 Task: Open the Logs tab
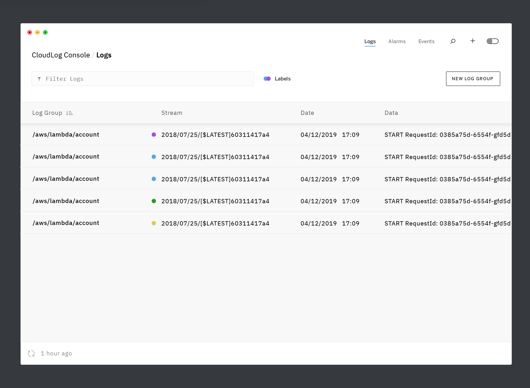pos(370,41)
